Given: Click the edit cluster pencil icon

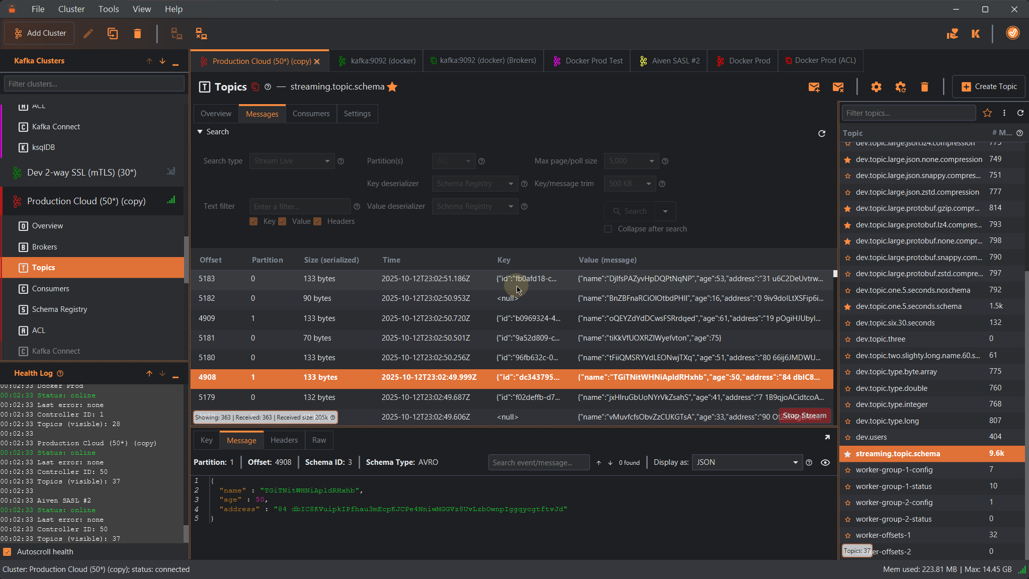Looking at the screenshot, I should 88,34.
